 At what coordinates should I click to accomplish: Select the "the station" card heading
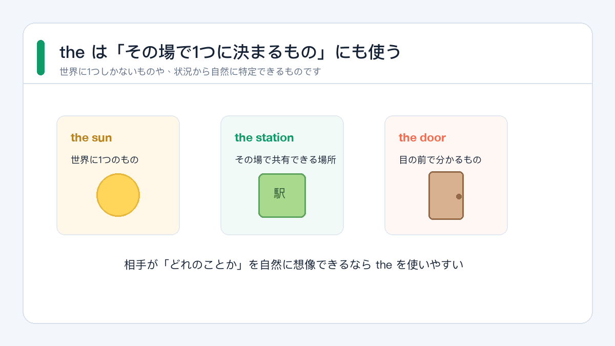pos(264,137)
